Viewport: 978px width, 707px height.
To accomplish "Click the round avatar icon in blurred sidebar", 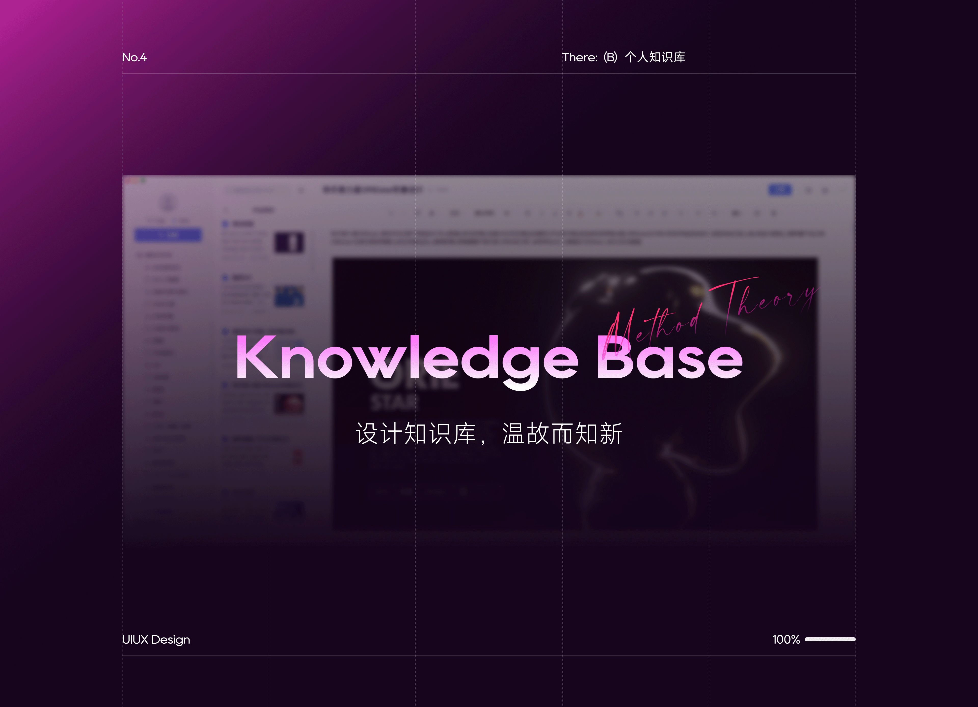I will [x=168, y=203].
